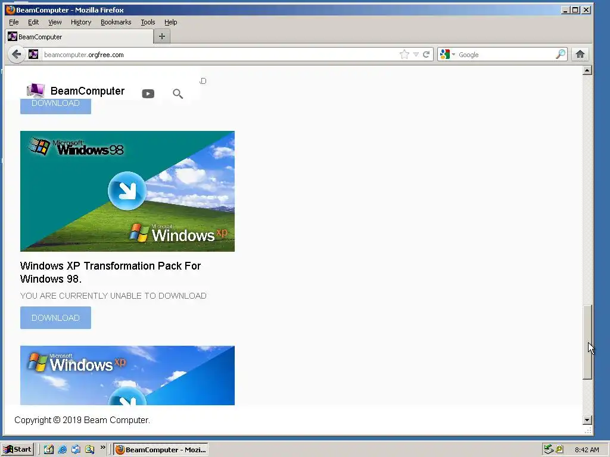The width and height of the screenshot is (610, 457).
Task: Open a new tab with plus button
Action: [x=162, y=36]
